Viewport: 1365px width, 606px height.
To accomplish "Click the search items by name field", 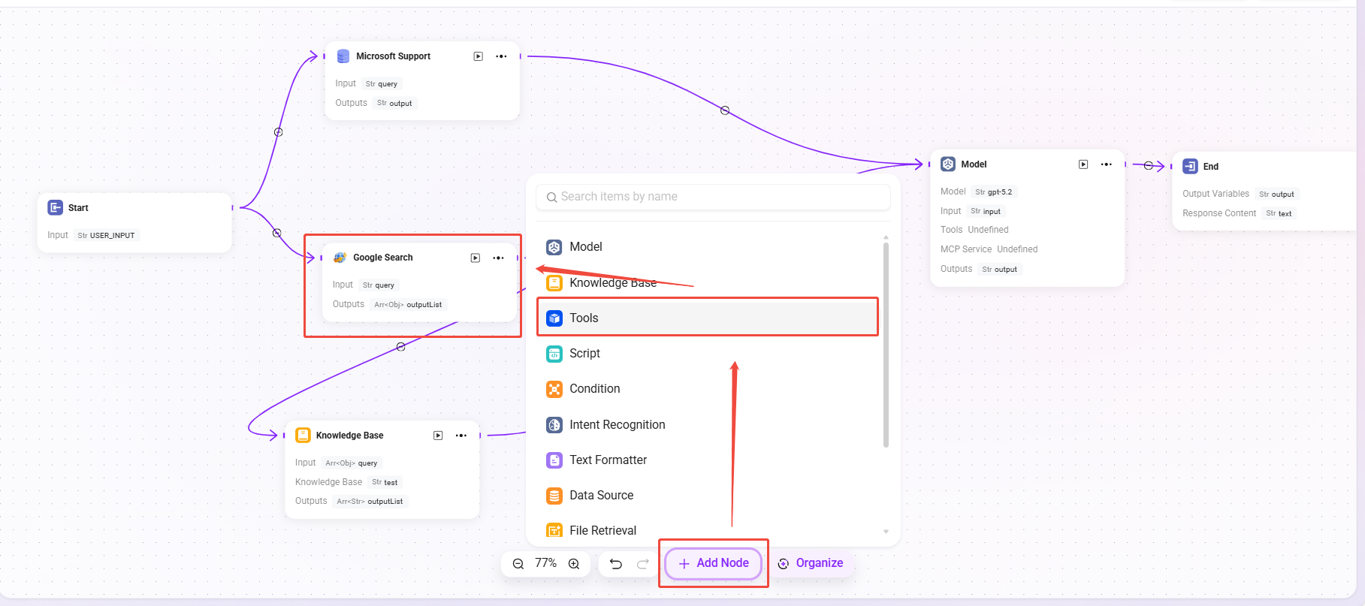I will pos(713,197).
